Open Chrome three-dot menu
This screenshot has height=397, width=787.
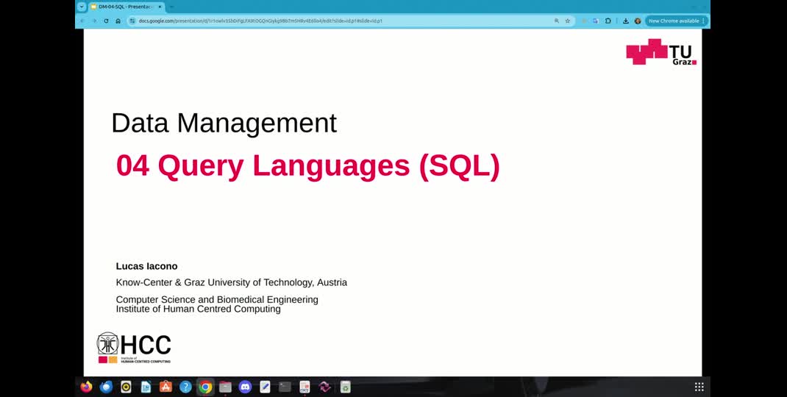click(x=703, y=21)
